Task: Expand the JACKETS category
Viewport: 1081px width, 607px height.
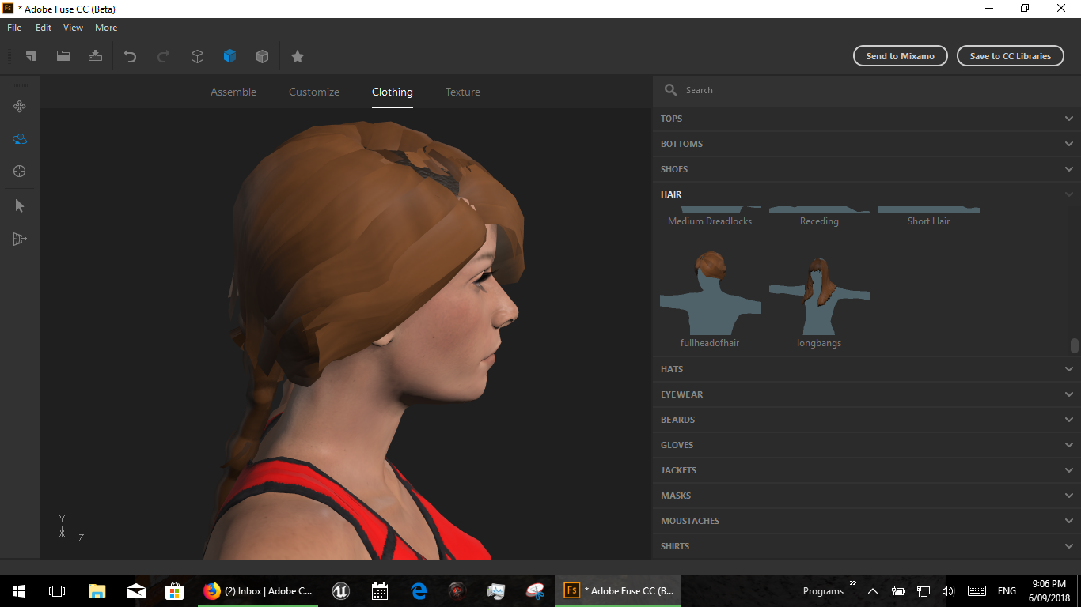Action: coord(867,470)
